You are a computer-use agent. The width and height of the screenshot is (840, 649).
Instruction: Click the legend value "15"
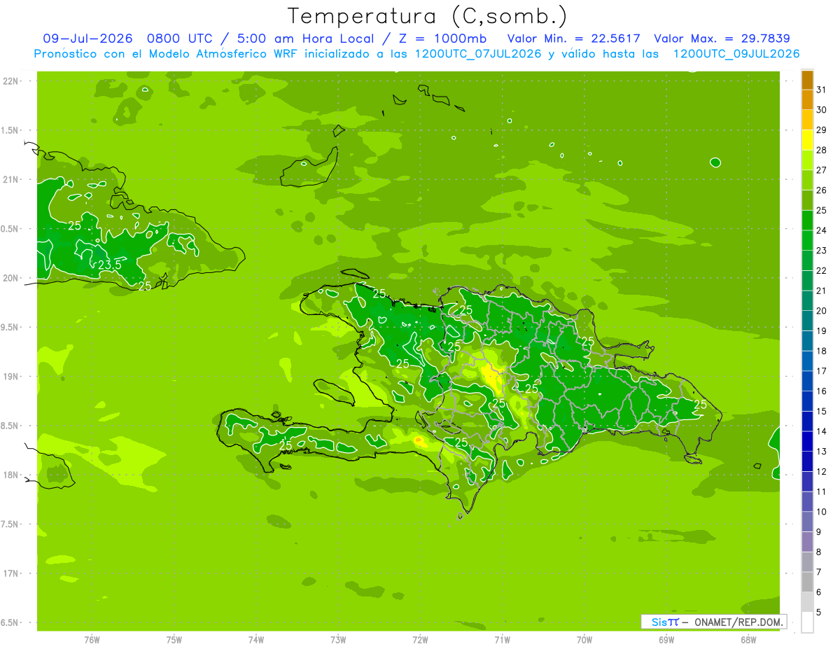click(822, 412)
